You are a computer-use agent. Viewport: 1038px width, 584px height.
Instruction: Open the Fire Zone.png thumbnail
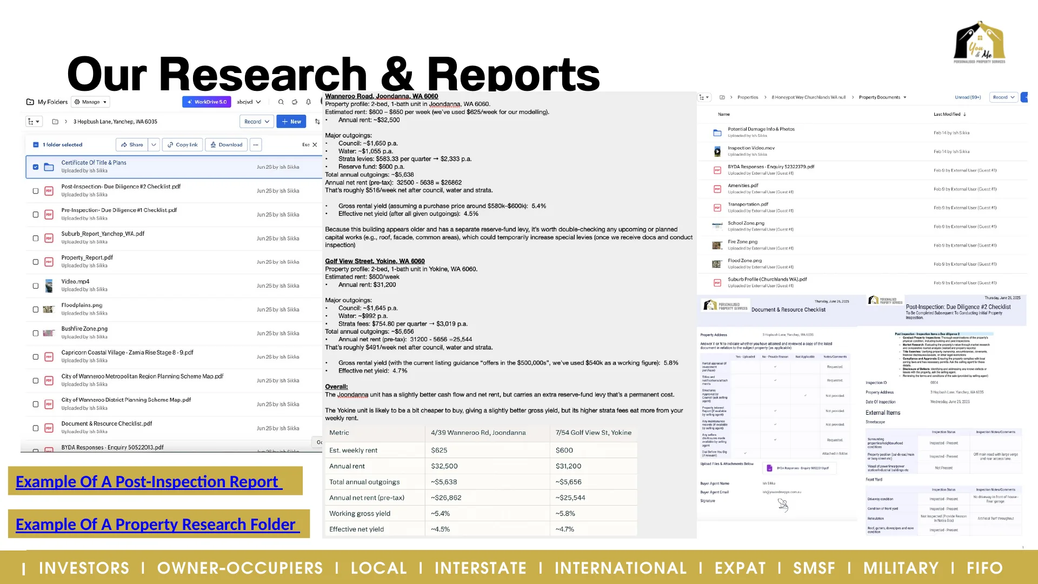(x=717, y=245)
